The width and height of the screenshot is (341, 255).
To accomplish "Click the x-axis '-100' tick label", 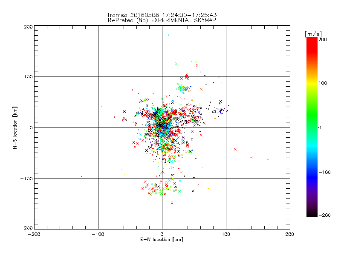I will pyautogui.click(x=98, y=234).
